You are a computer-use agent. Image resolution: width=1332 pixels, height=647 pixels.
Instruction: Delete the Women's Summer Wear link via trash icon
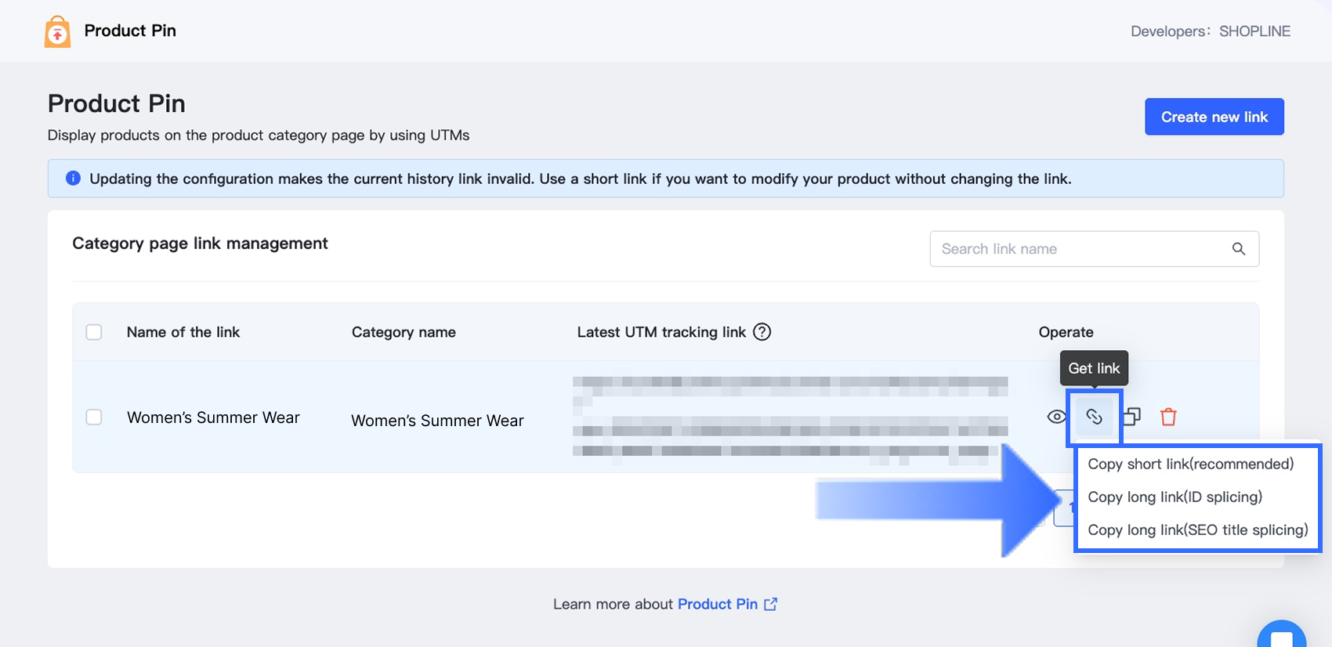1168,417
